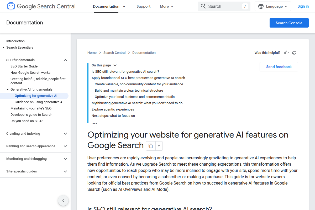Expand Search Essentials tree arrow
The height and width of the screenshot is (210, 315).
[3, 48]
